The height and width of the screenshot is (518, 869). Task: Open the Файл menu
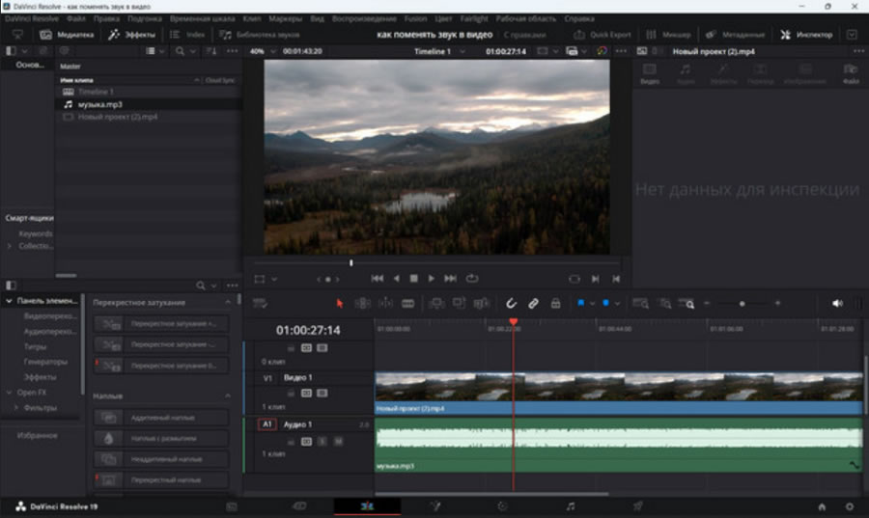click(76, 18)
